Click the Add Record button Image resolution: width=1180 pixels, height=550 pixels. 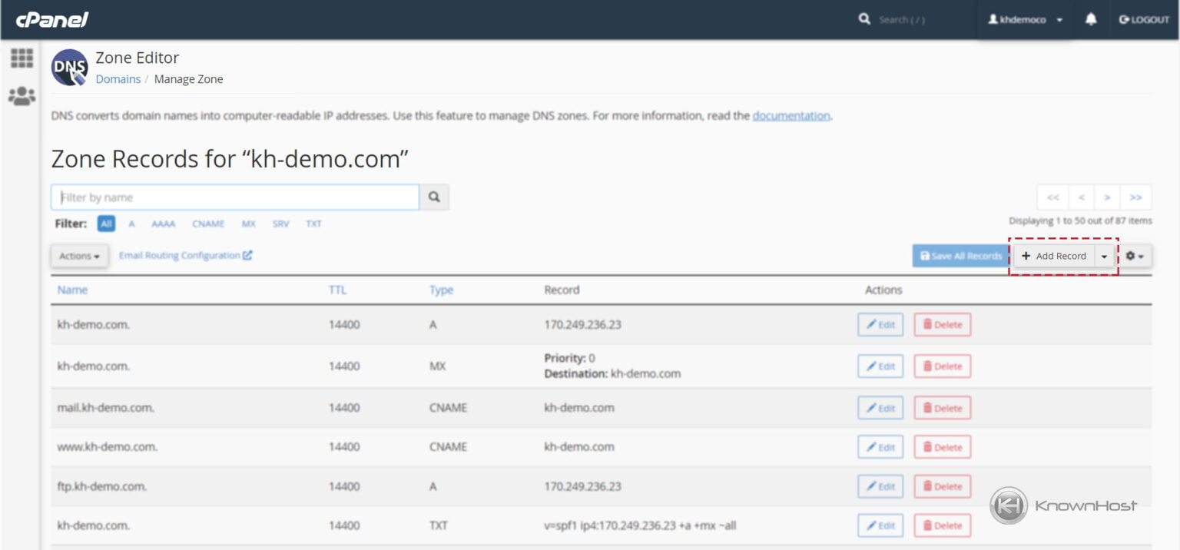(1054, 257)
